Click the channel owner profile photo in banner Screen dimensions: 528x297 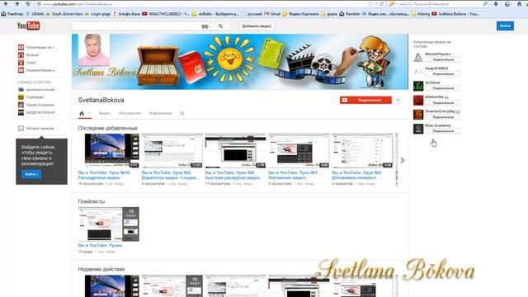(x=94, y=49)
